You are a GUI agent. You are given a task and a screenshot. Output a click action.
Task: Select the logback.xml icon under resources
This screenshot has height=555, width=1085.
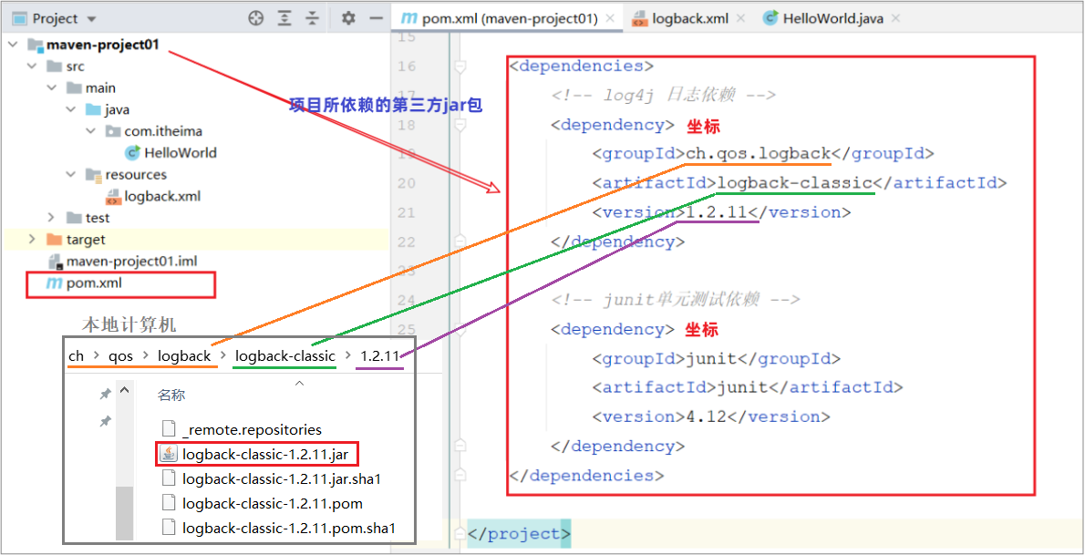[114, 196]
